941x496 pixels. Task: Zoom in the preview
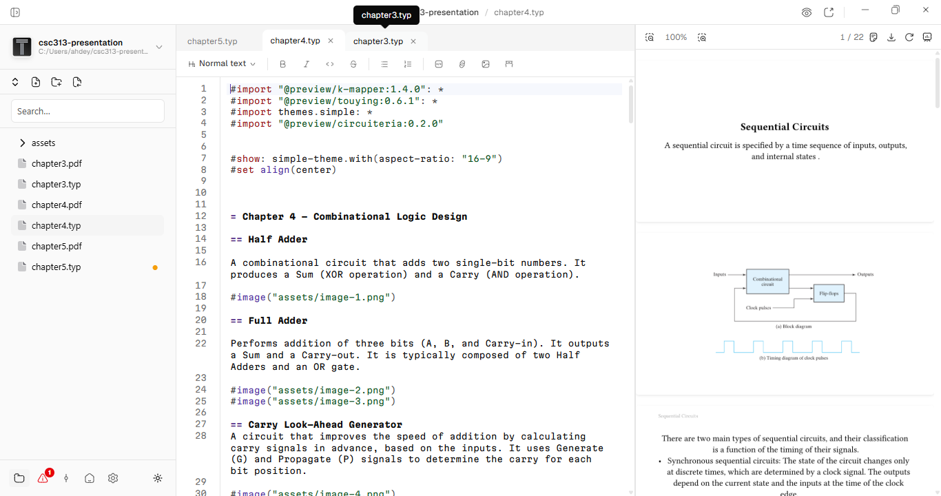tap(702, 37)
